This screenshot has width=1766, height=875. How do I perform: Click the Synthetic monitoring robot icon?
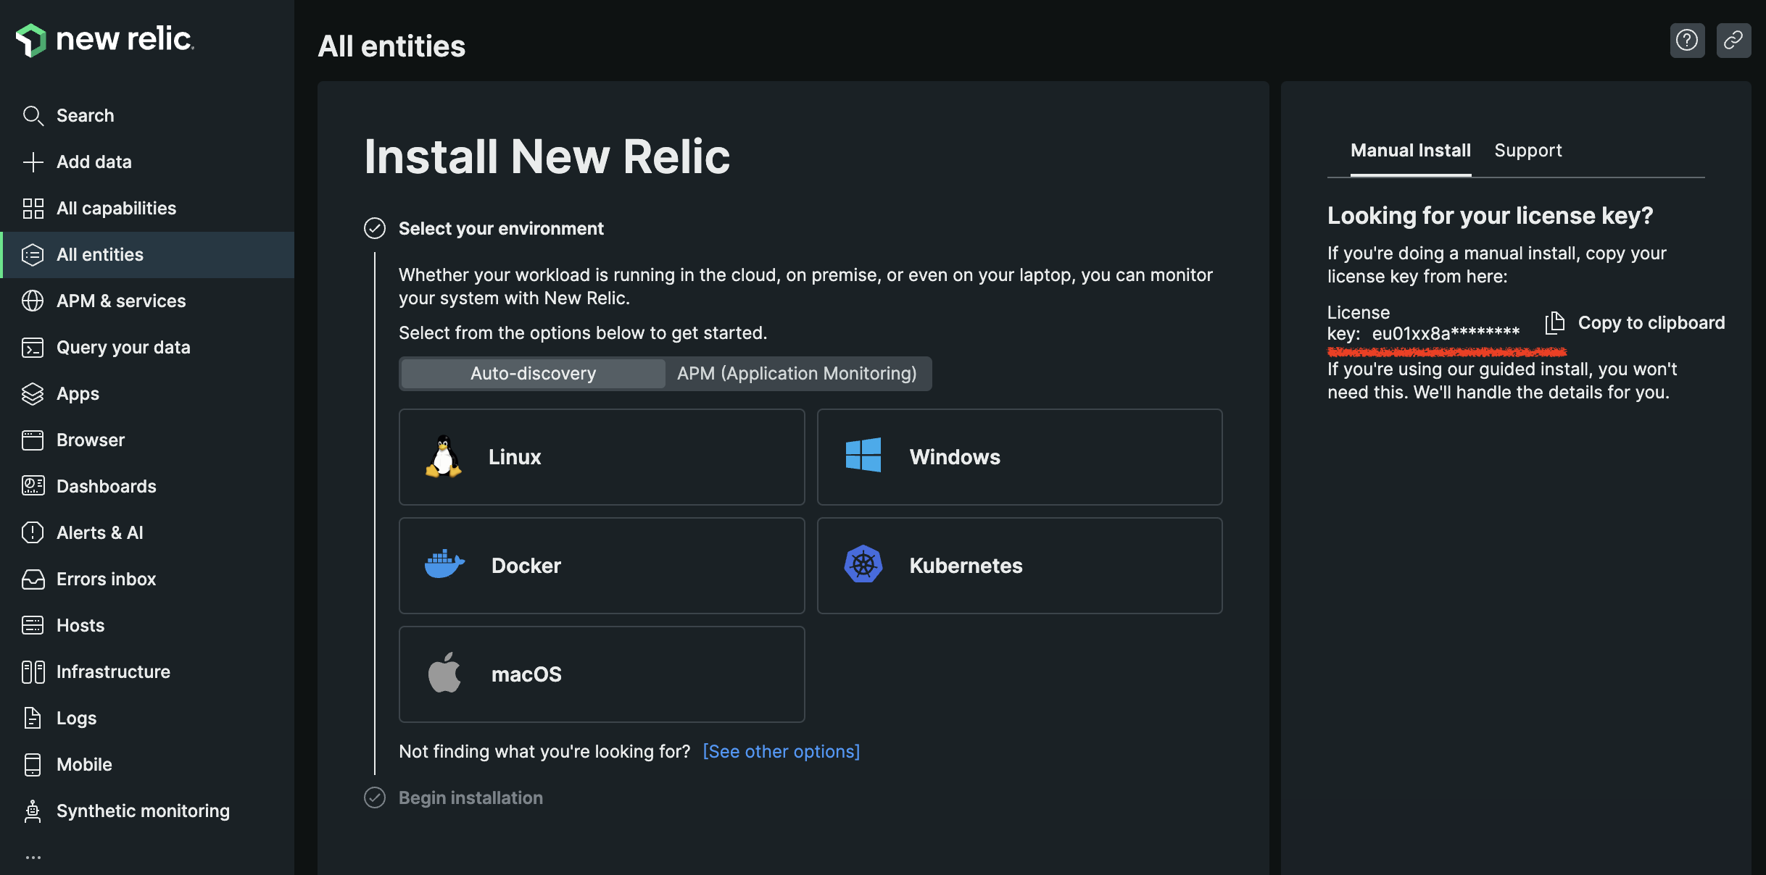click(33, 811)
